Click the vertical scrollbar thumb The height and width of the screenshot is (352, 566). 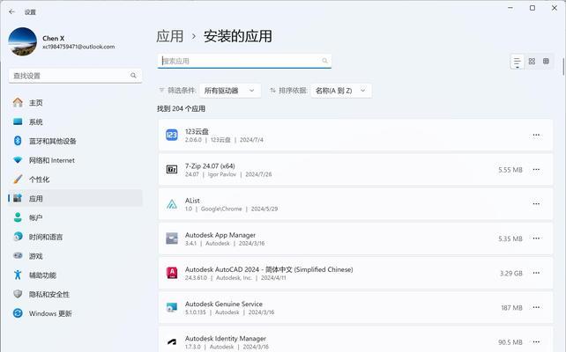pyautogui.click(x=563, y=66)
